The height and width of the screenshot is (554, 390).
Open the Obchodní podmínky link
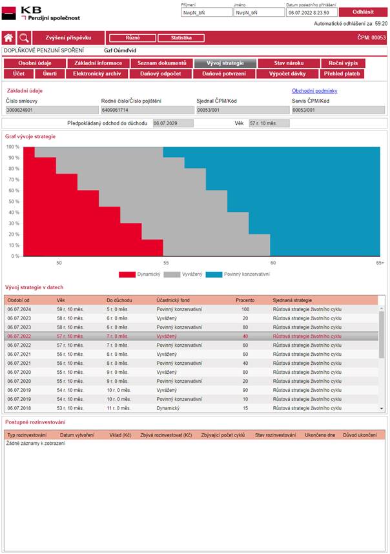pos(314,91)
